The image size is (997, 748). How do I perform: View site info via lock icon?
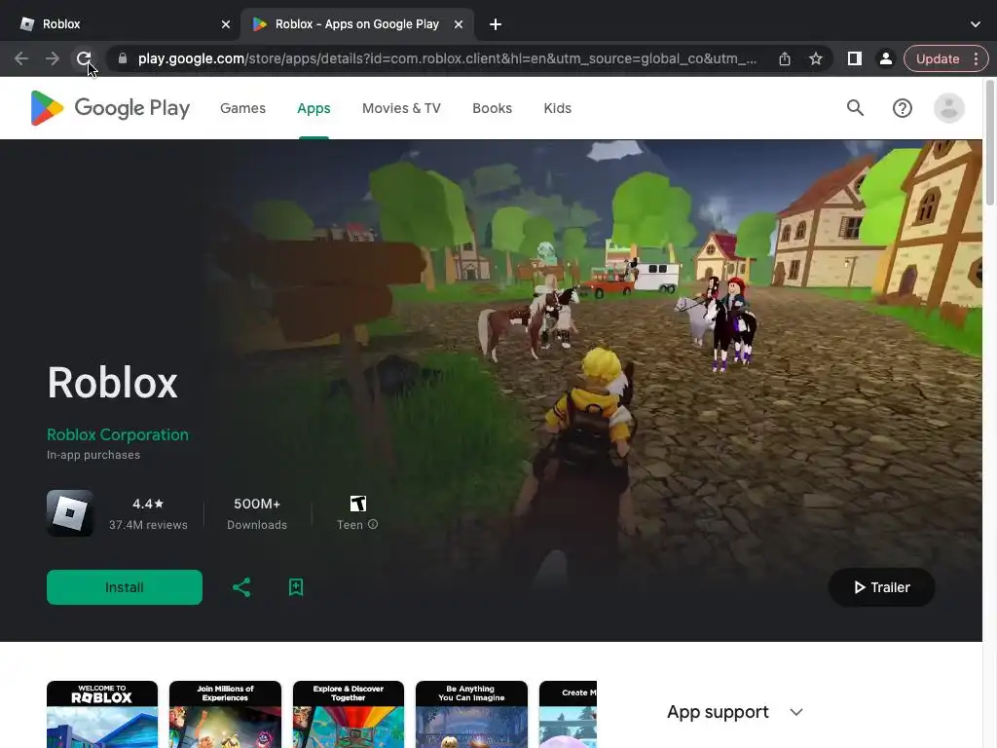coord(123,58)
